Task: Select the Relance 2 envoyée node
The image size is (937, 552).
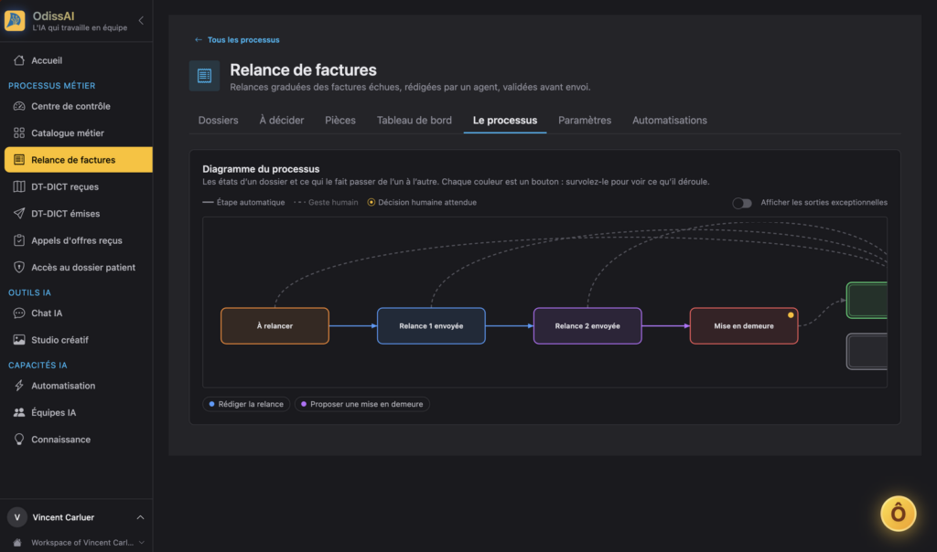Action: click(587, 326)
